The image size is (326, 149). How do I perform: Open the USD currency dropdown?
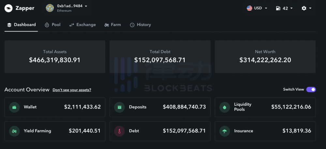coord(257,8)
